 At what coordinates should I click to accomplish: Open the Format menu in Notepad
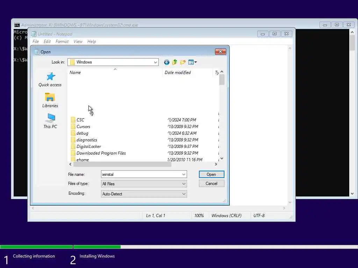[62, 42]
